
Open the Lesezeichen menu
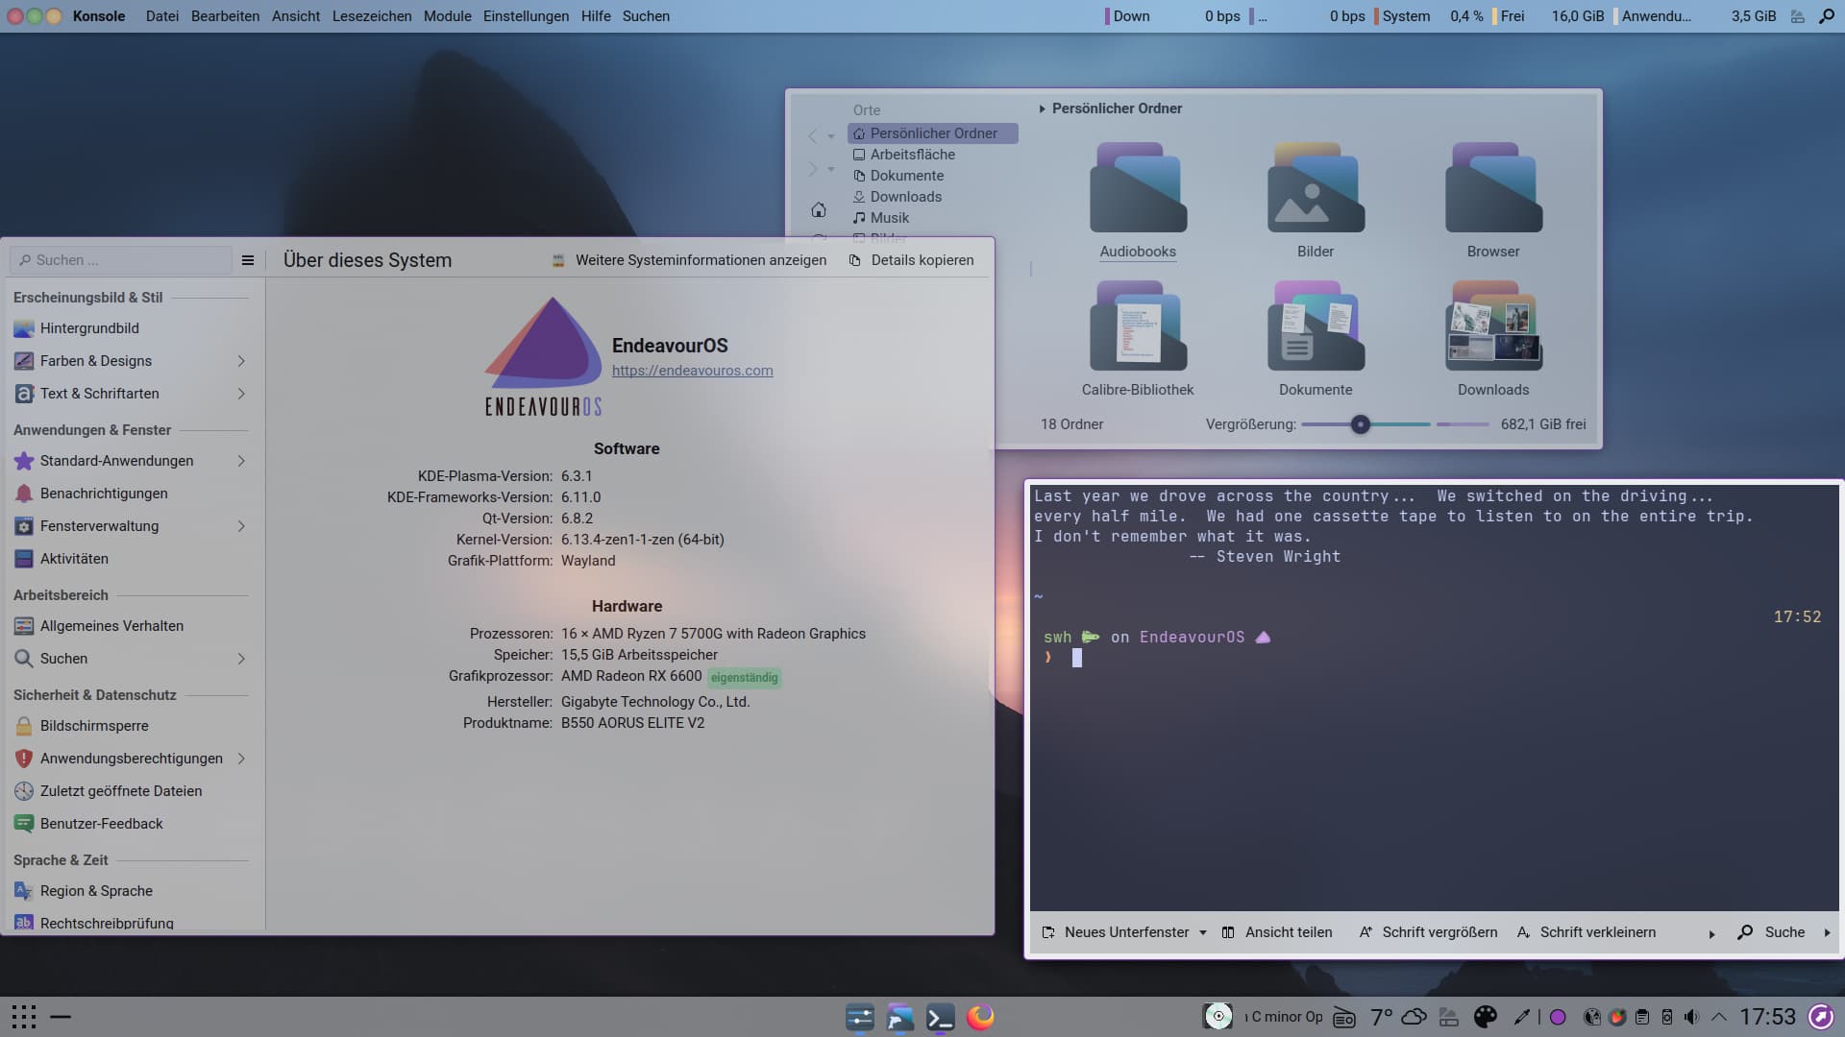[x=372, y=16]
